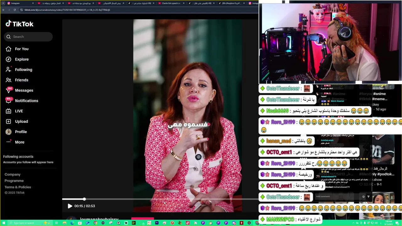Open the Company footer link
Viewport: 402px width, 226px height.
tap(13, 175)
